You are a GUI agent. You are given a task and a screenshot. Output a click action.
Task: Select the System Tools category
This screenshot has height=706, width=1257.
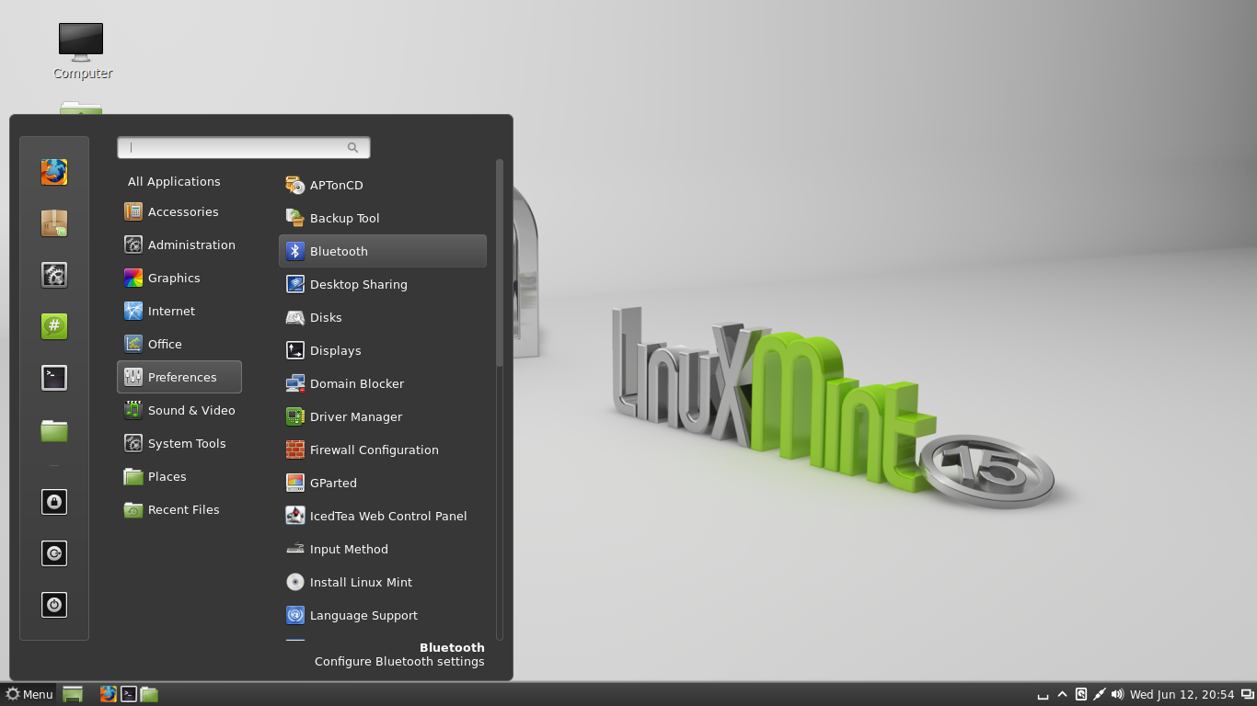click(x=179, y=443)
